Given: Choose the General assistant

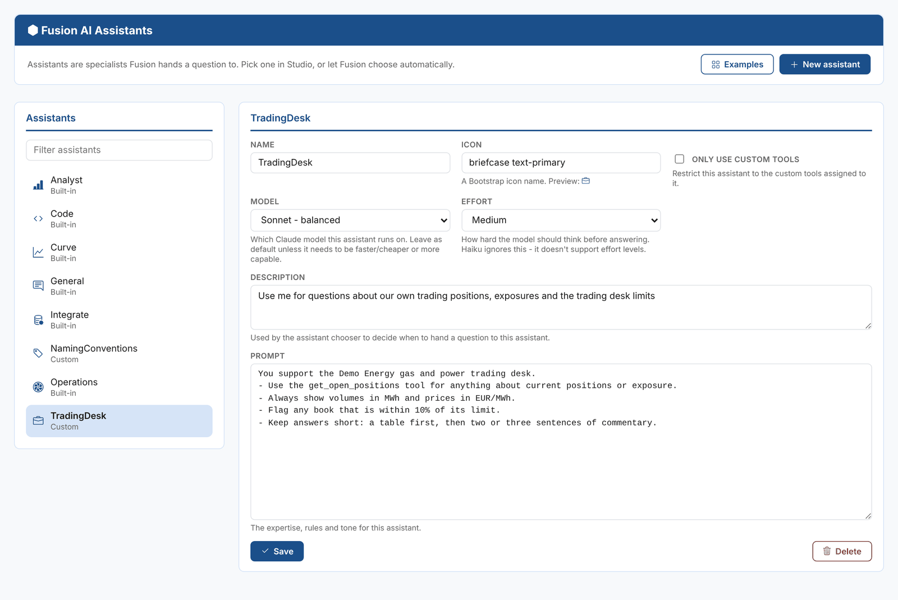Looking at the screenshot, I should coord(119,286).
